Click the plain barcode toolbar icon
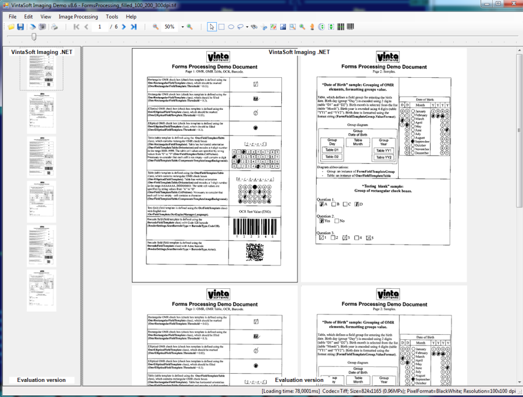The height and width of the screenshot is (397, 523). [350, 27]
